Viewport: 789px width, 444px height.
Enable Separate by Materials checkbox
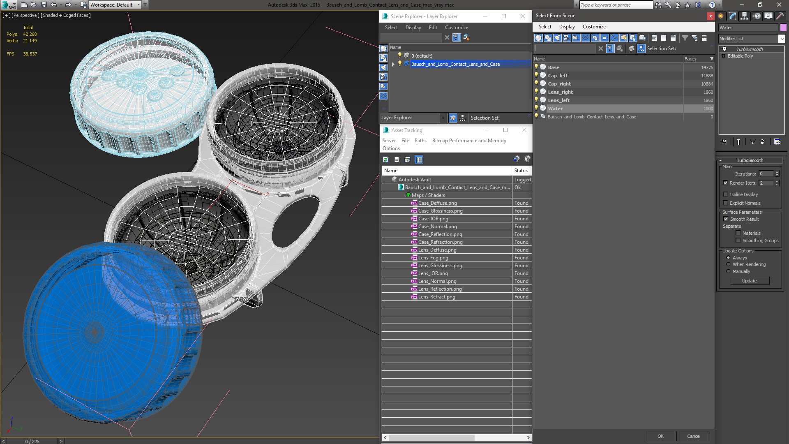coord(738,233)
